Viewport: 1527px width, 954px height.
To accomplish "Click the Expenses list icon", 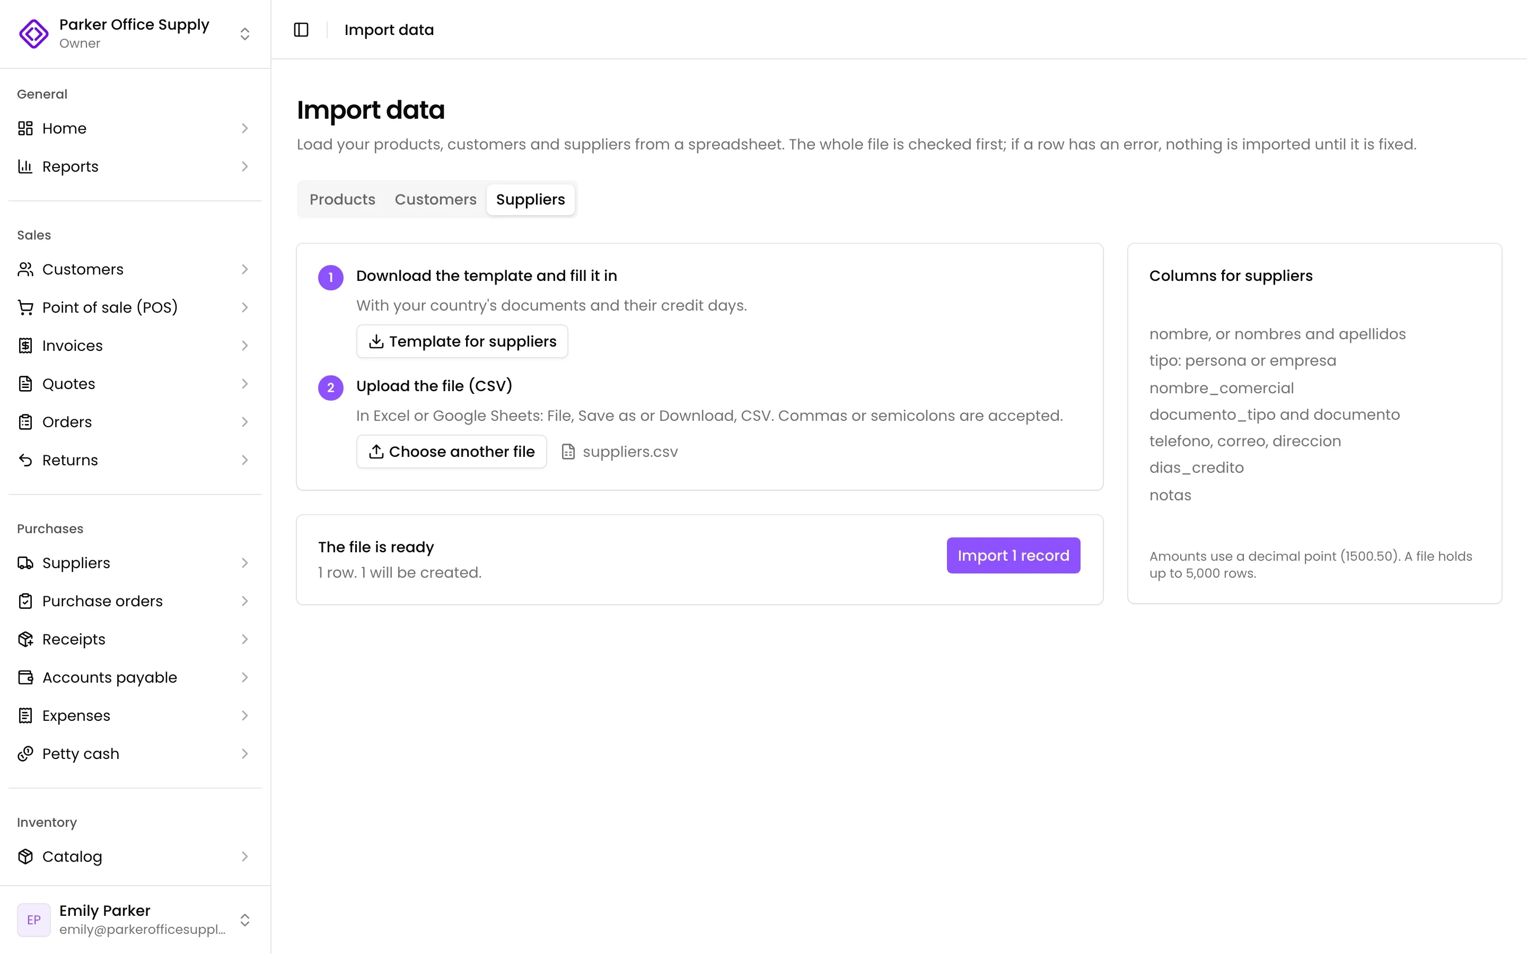I will pos(25,715).
